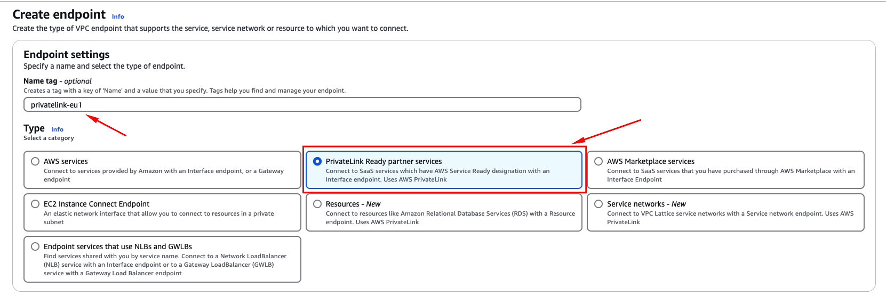Viewport: 886px width, 296px height.
Task: Select the AWS services radio button
Action: (x=35, y=161)
